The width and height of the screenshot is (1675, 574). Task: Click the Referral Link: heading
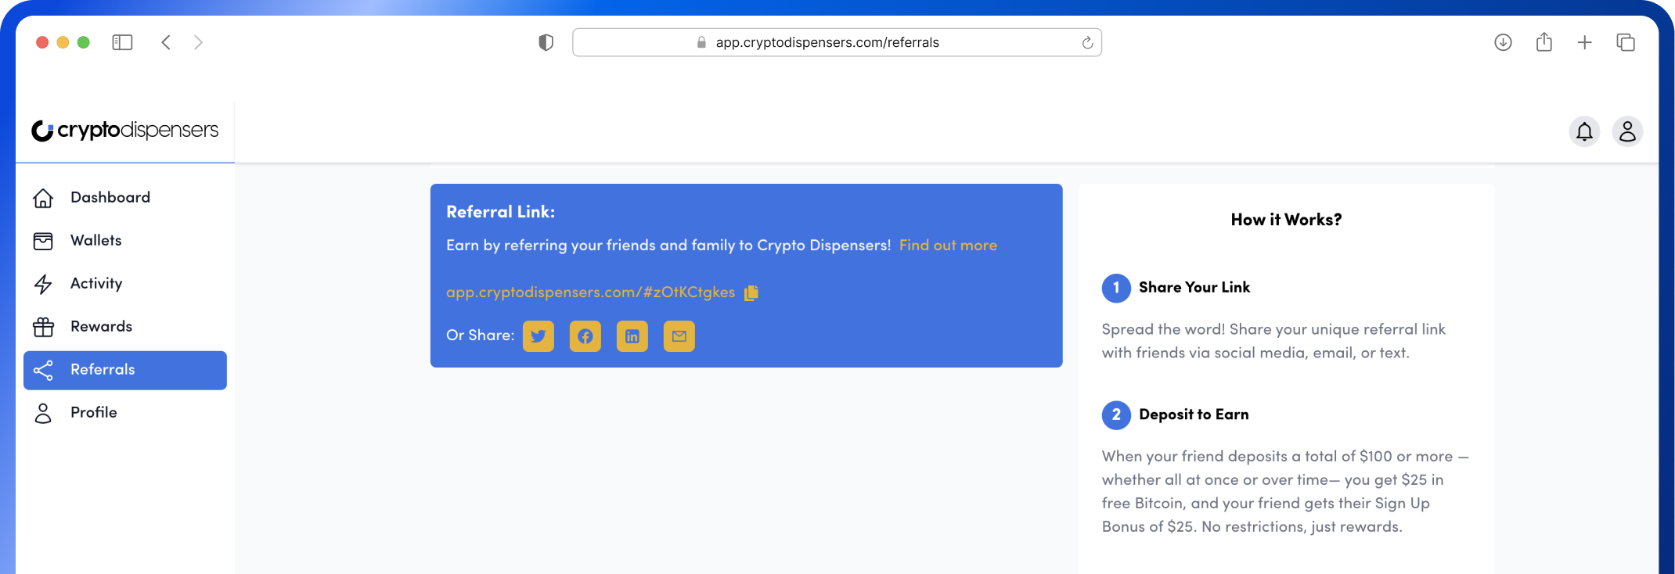[x=500, y=212]
